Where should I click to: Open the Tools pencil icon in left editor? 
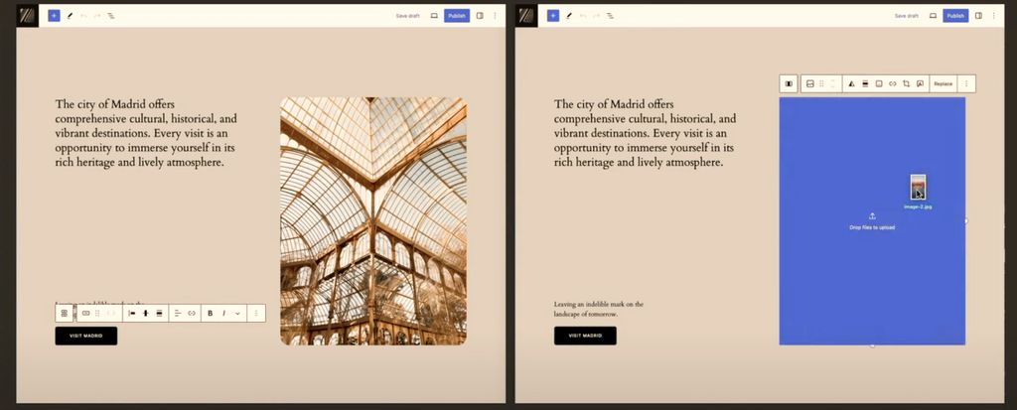(70, 16)
